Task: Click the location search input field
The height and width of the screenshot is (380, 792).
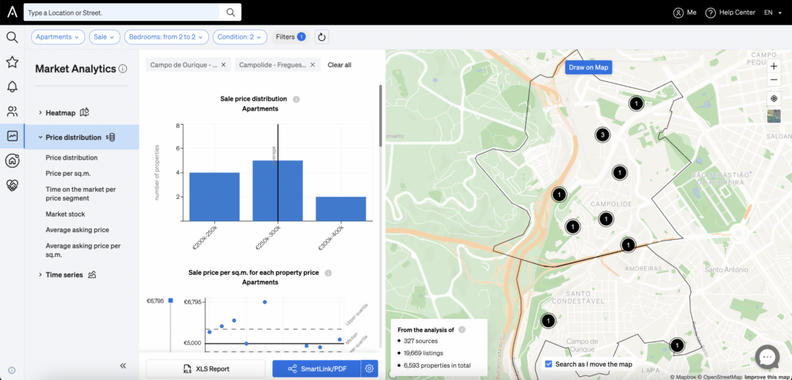Action: click(x=124, y=12)
